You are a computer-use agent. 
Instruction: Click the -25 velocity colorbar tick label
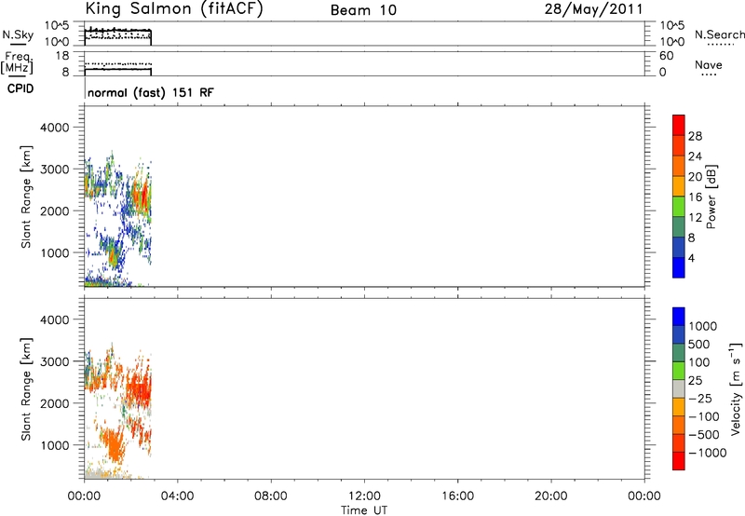coord(700,399)
